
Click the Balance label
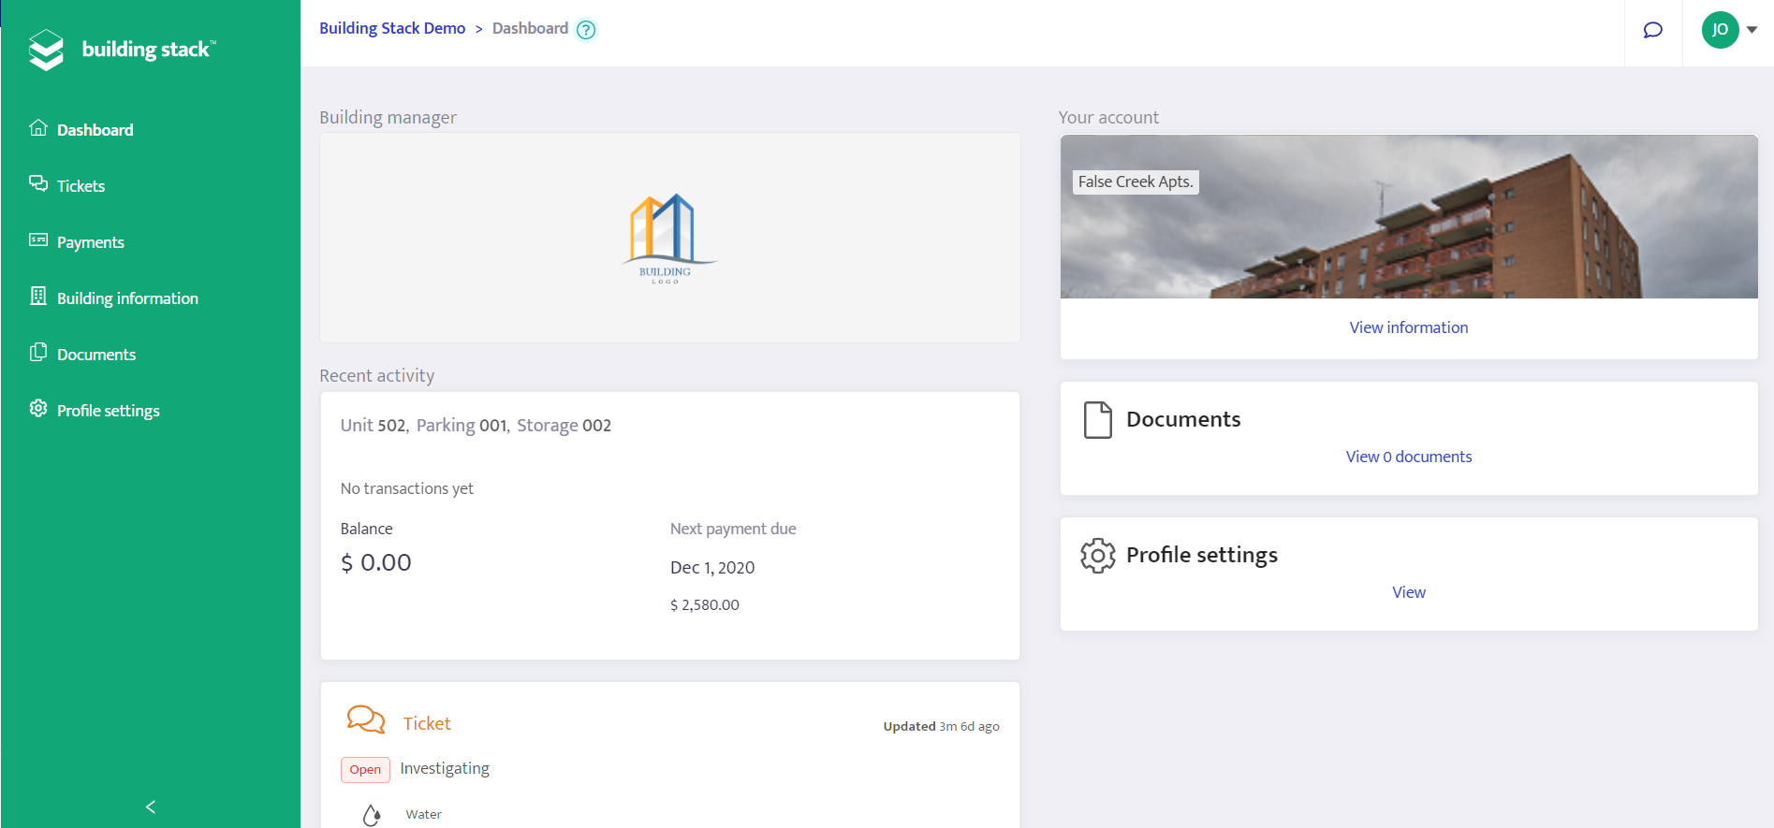[367, 529]
